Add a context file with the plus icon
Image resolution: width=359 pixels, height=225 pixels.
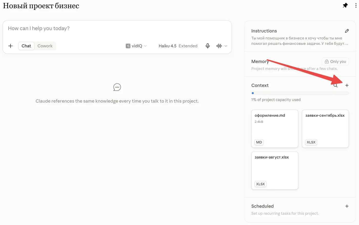point(347,85)
